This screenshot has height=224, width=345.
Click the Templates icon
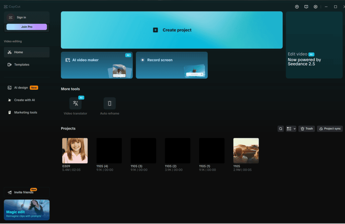tap(9, 65)
